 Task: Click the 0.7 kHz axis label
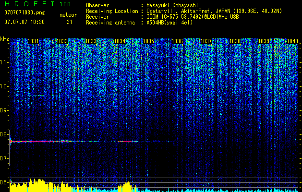point(4,158)
